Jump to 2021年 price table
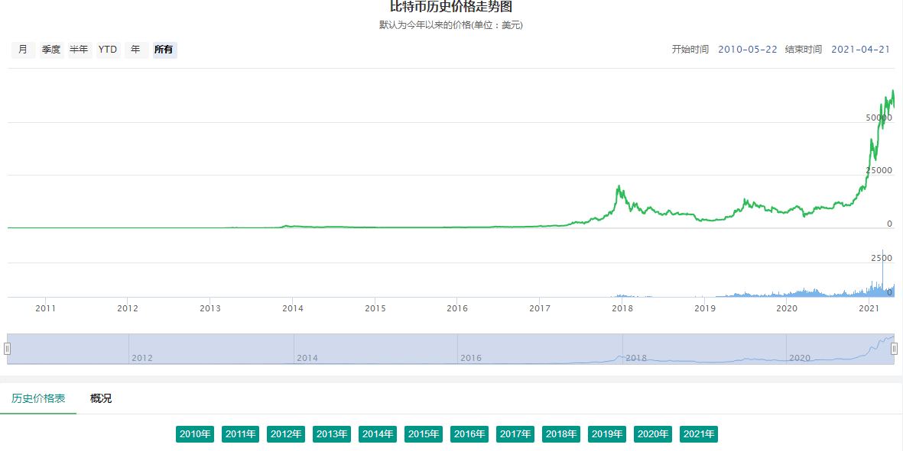This screenshot has width=903, height=451. 699,434
